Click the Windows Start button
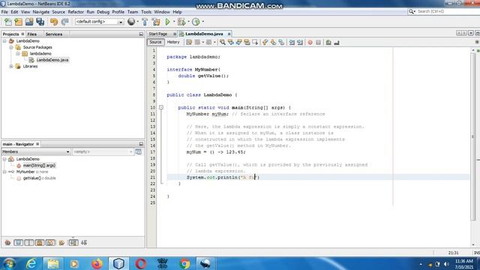 coord(9,263)
